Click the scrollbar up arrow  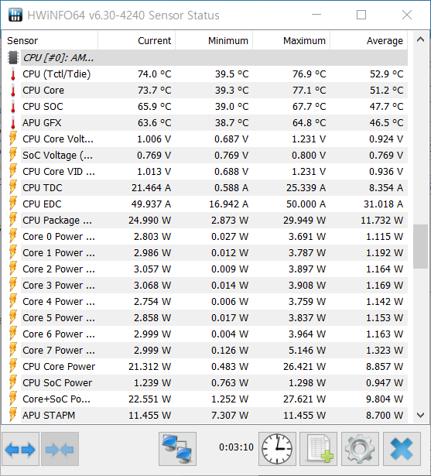420,39
